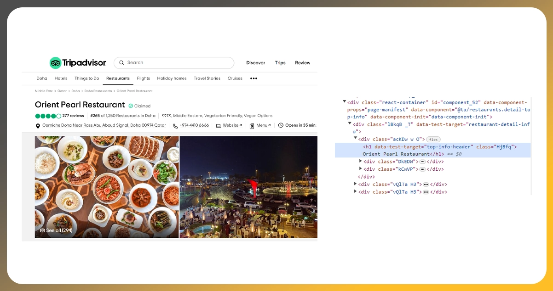
Task: Click the map pin address icon
Action: tap(38, 126)
